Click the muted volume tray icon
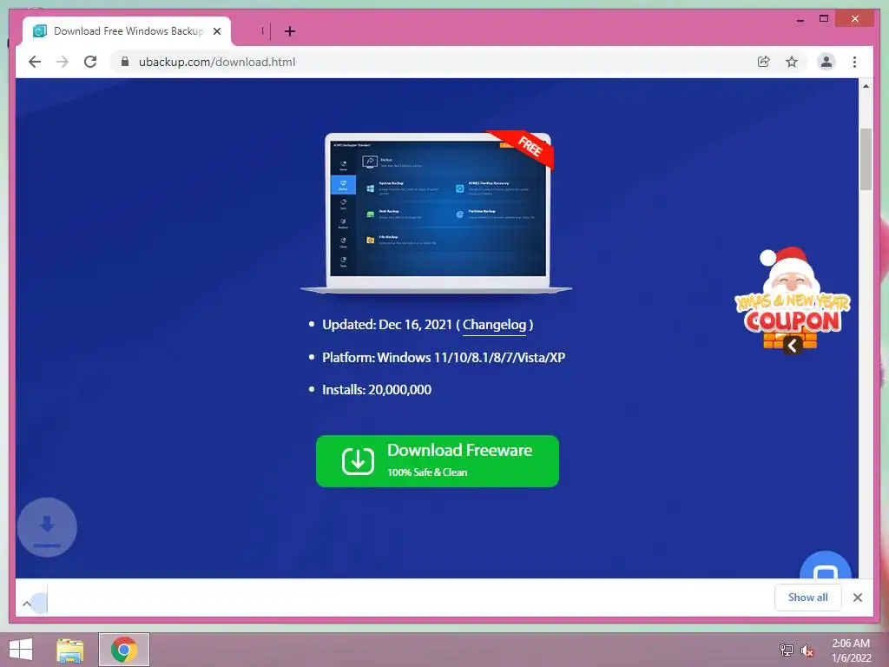The width and height of the screenshot is (889, 667). coord(807,650)
